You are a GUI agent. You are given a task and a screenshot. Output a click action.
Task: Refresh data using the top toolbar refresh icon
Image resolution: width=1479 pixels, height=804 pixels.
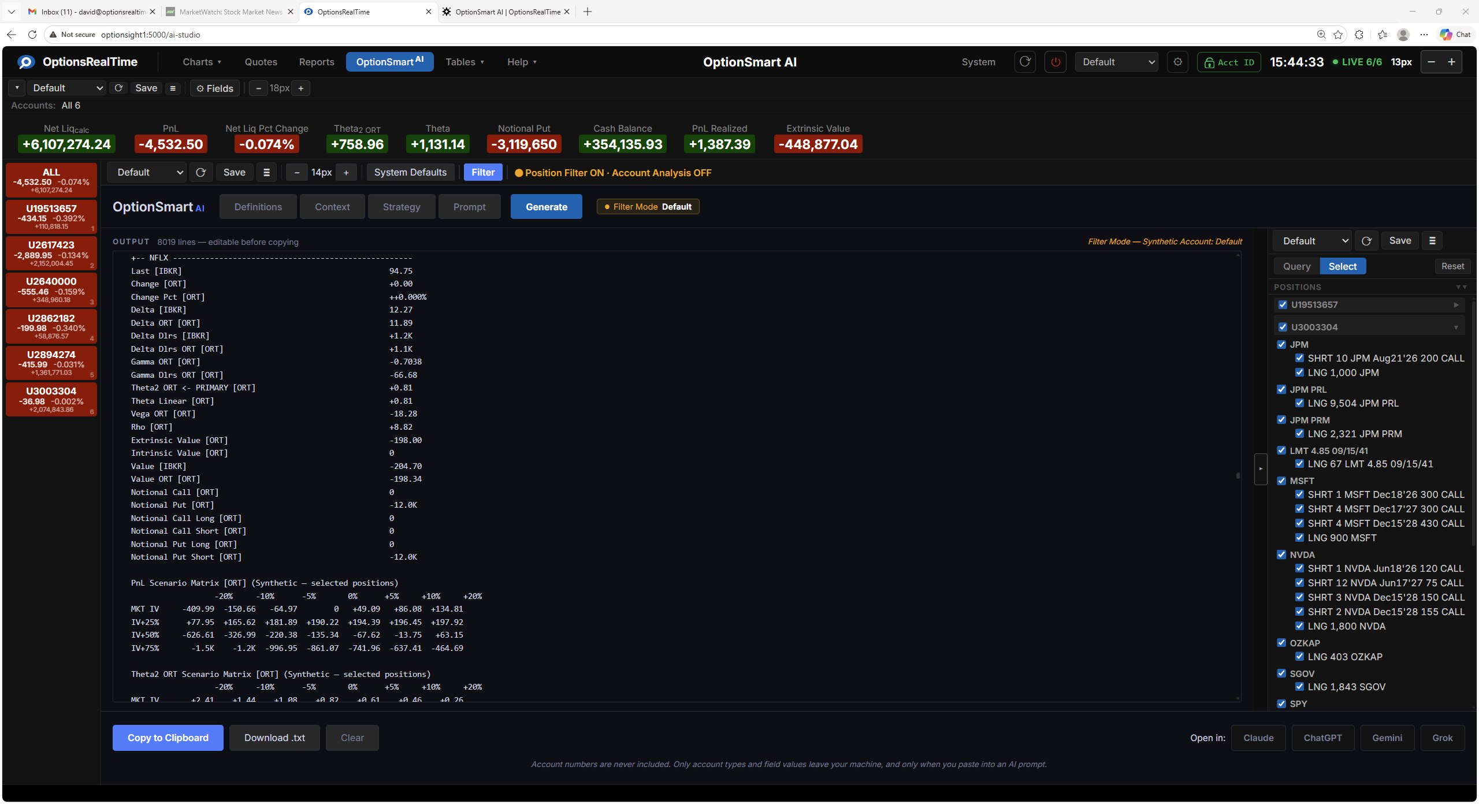pyautogui.click(x=1025, y=62)
